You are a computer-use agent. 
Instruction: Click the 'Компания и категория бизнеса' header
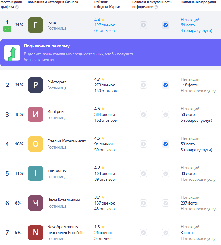(x=53, y=2)
